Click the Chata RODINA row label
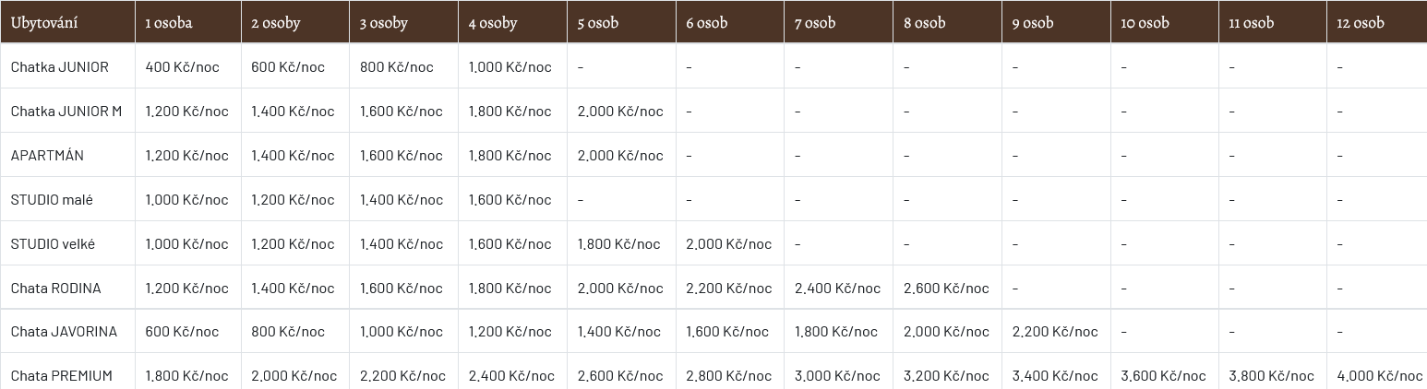 [x=56, y=288]
